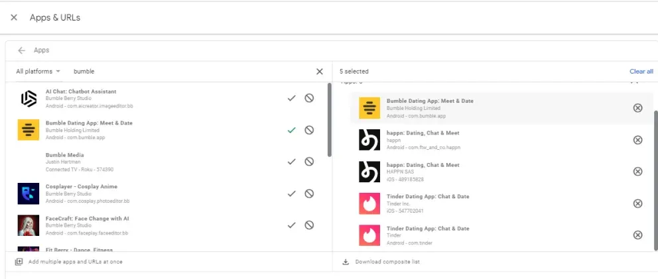Close the Apps & URLs panel

tap(14, 17)
